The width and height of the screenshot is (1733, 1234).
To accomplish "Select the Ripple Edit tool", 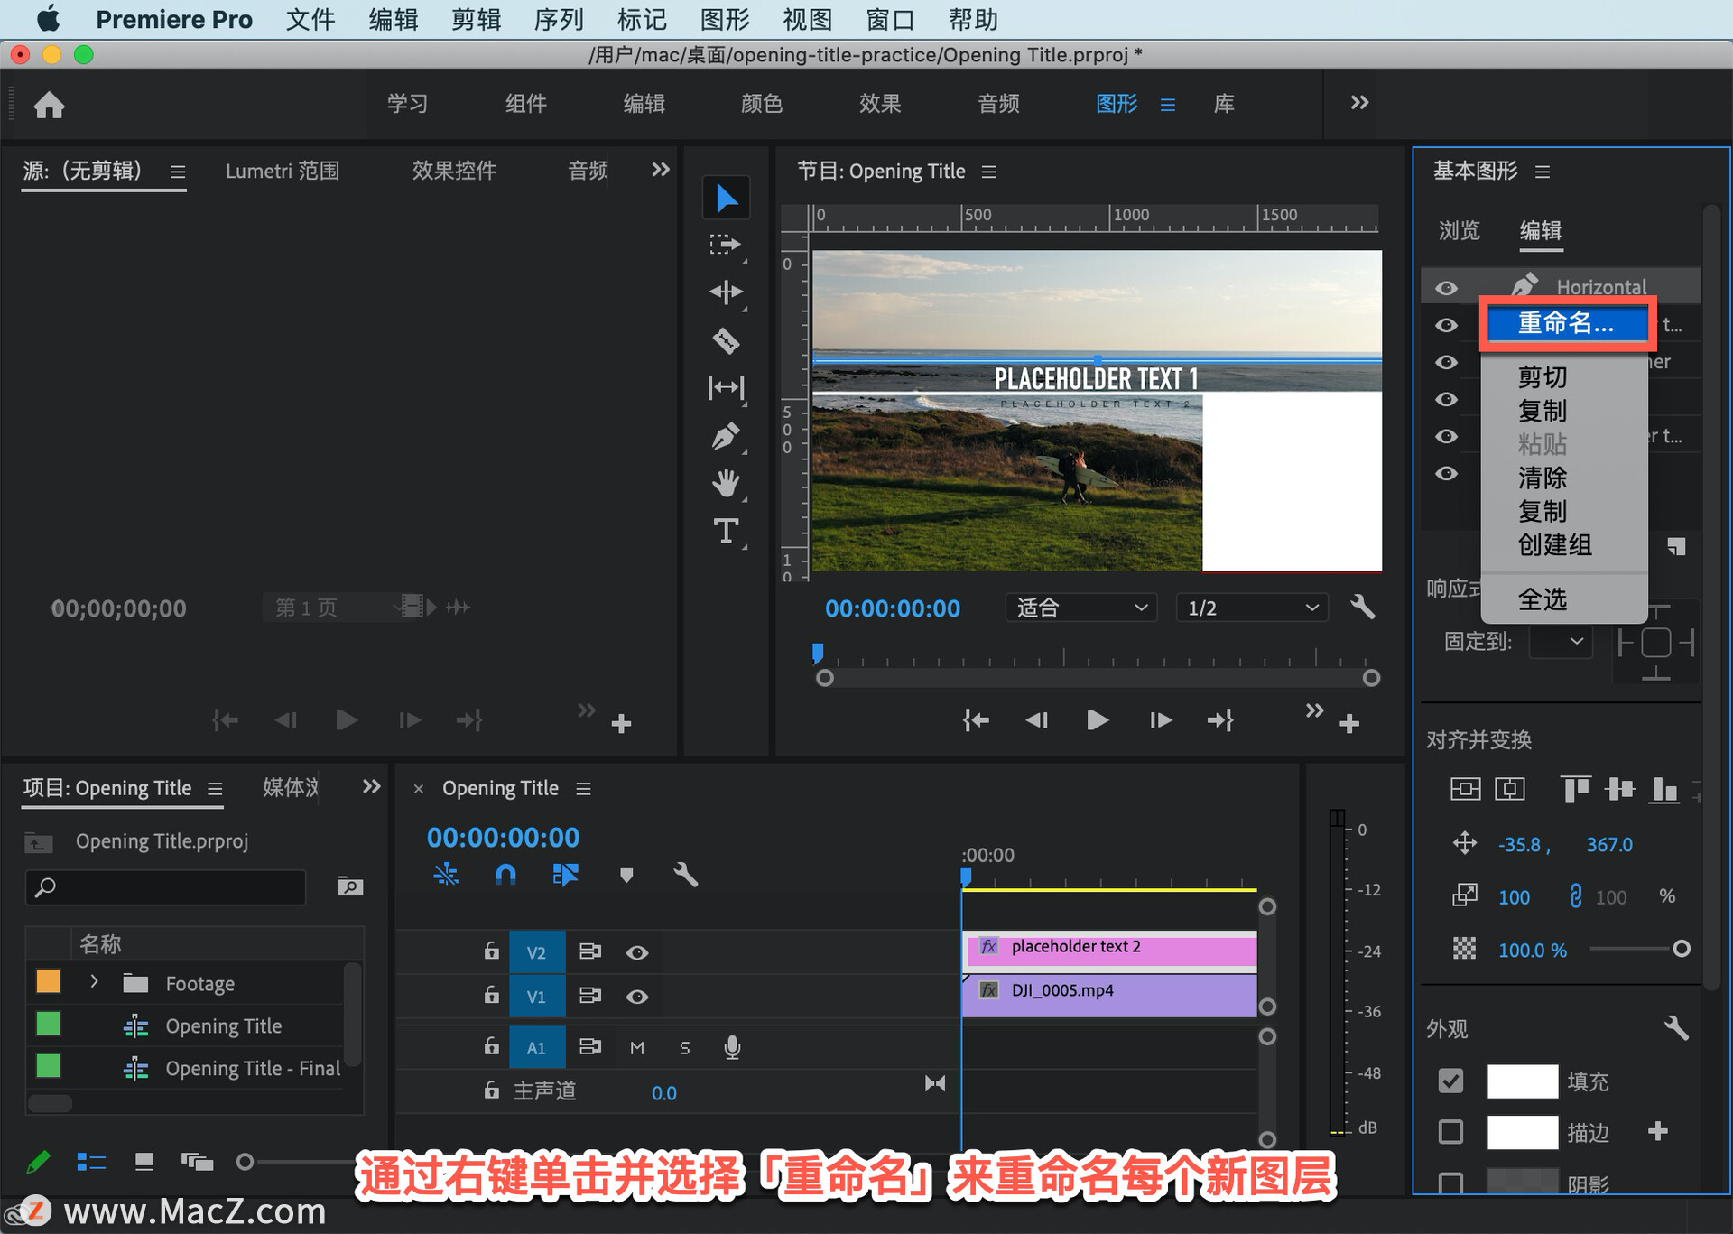I will point(726,292).
